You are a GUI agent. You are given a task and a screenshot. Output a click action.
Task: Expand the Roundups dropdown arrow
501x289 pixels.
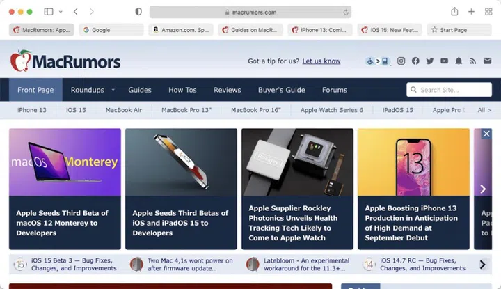pyautogui.click(x=113, y=90)
